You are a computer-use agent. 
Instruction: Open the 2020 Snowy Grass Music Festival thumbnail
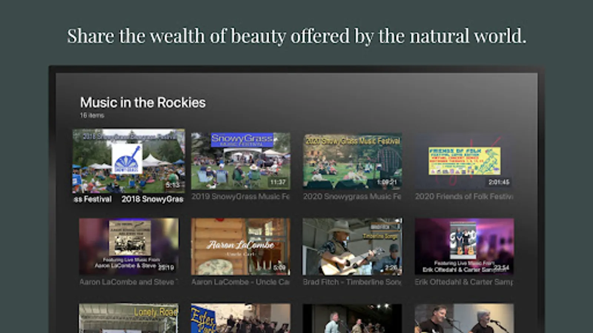pyautogui.click(x=352, y=161)
